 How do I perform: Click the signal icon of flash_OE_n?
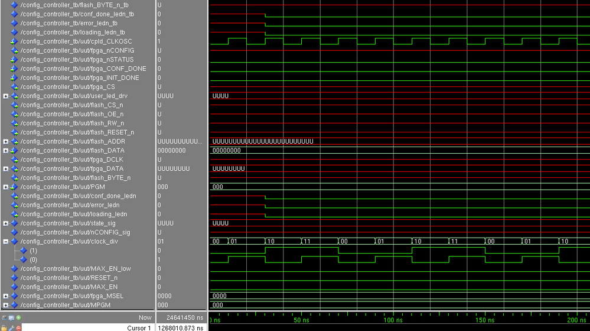point(14,114)
